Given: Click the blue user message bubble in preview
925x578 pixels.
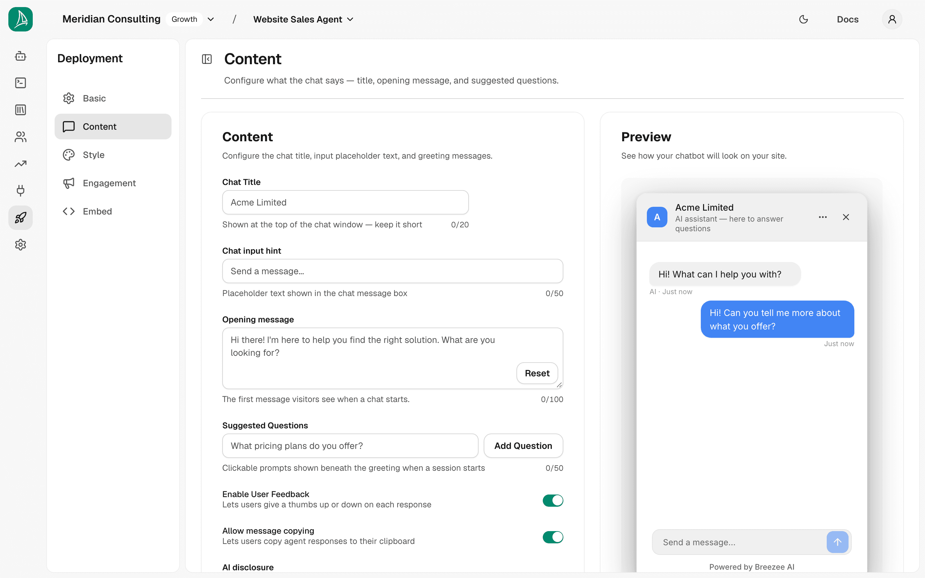Looking at the screenshot, I should pyautogui.click(x=777, y=319).
